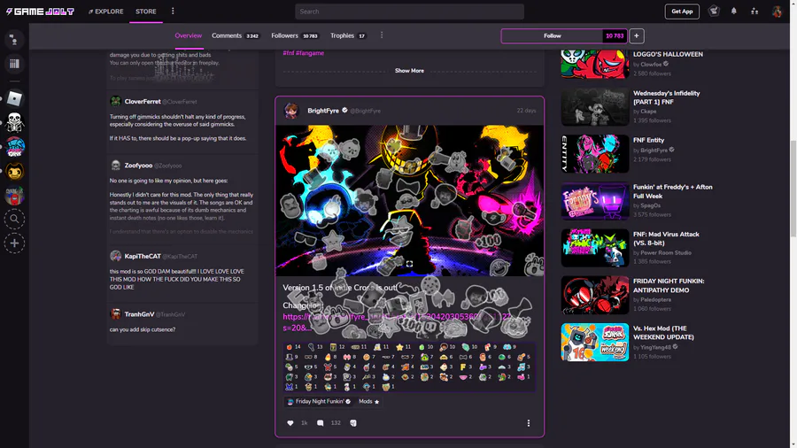Click BrightFyre's avatar on the post
This screenshot has height=448, width=797.
[291, 110]
